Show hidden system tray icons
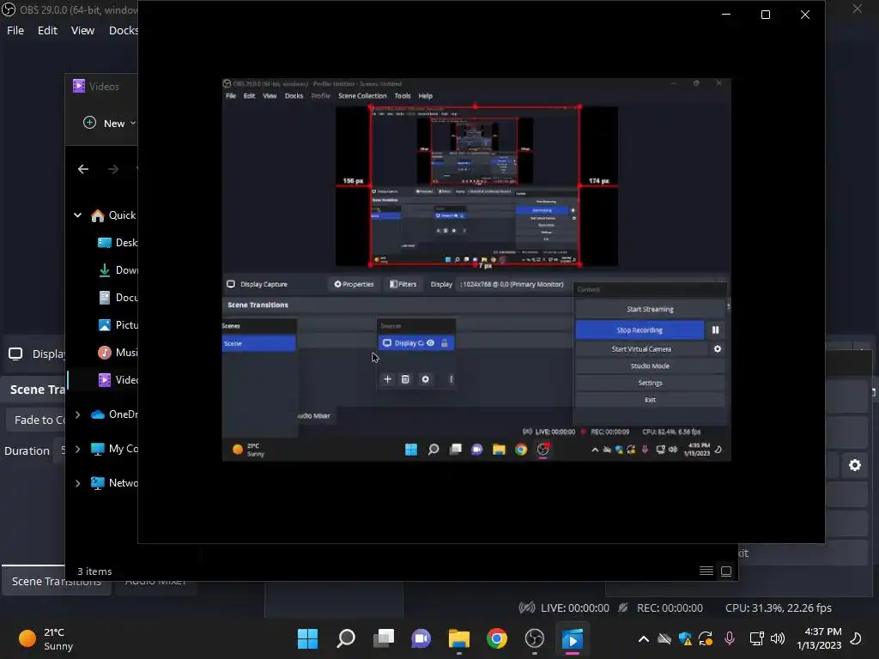Image resolution: width=879 pixels, height=659 pixels. (x=644, y=638)
